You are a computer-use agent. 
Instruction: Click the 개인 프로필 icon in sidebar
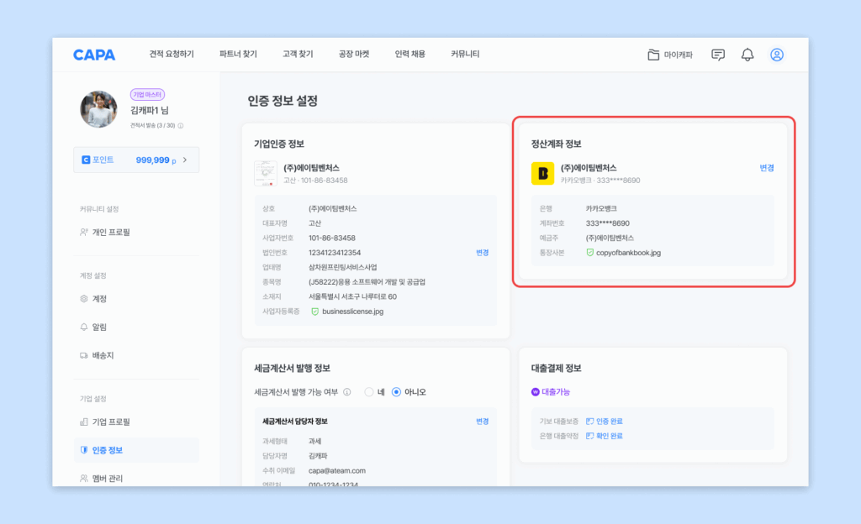click(83, 233)
